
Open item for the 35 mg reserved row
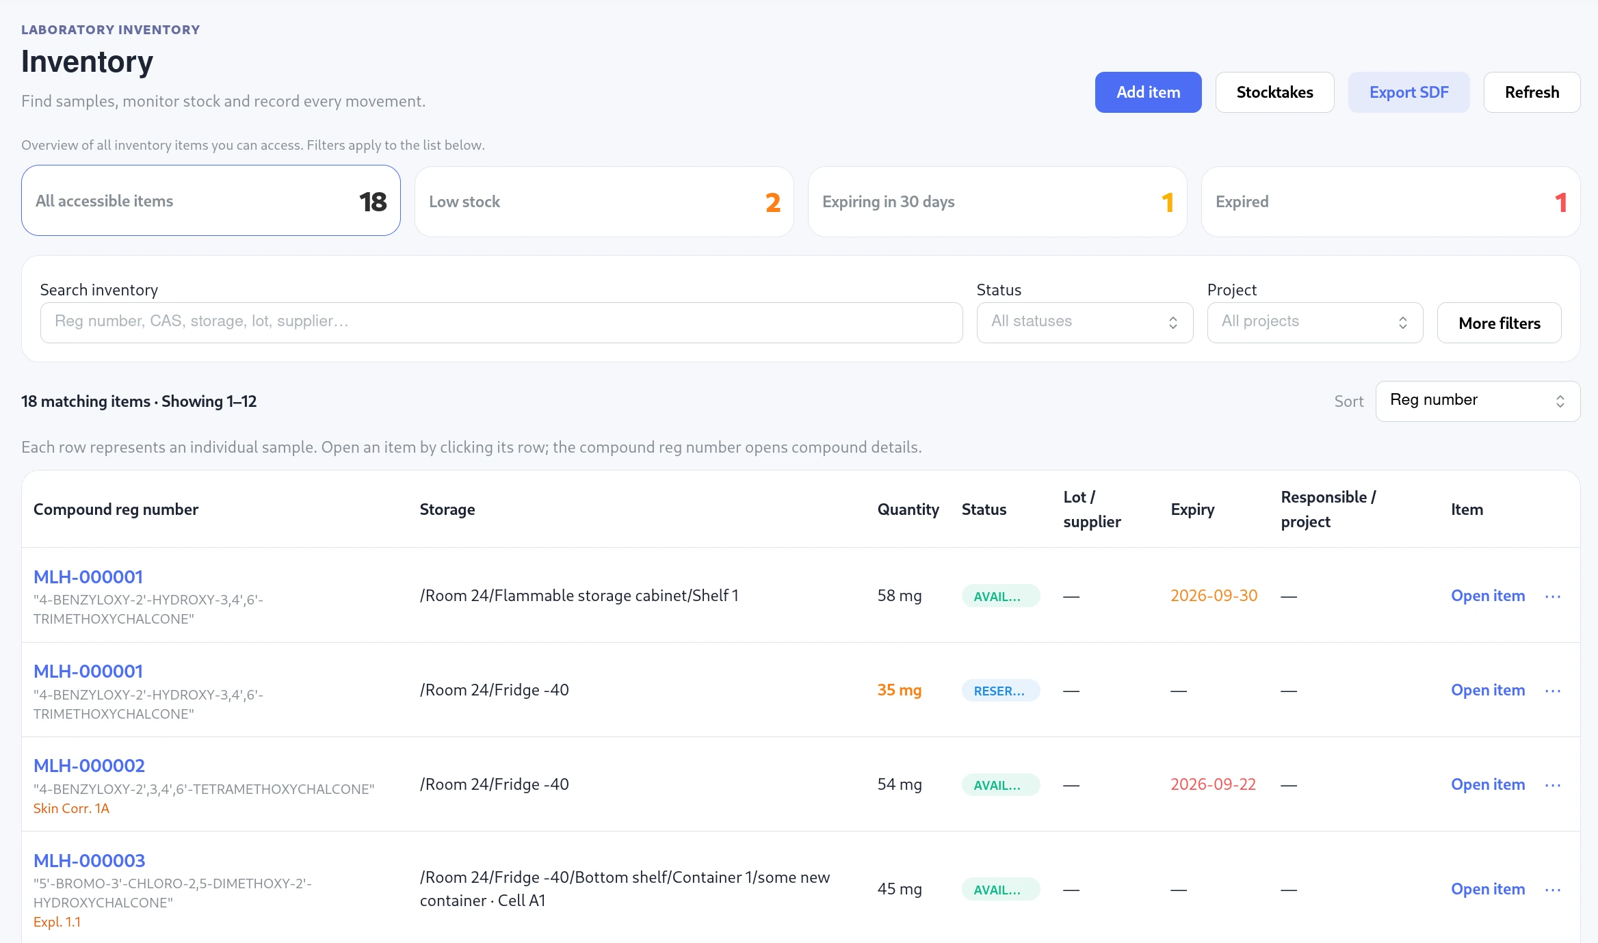(x=1488, y=690)
